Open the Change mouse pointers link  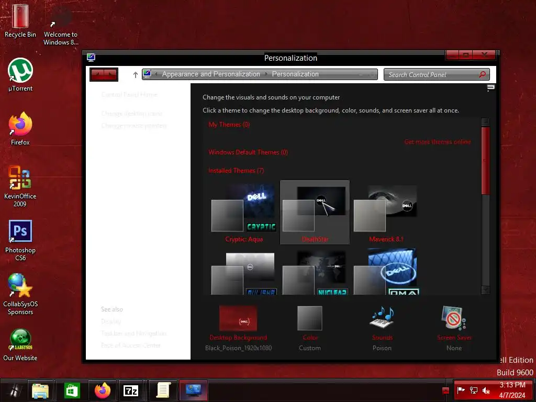133,126
